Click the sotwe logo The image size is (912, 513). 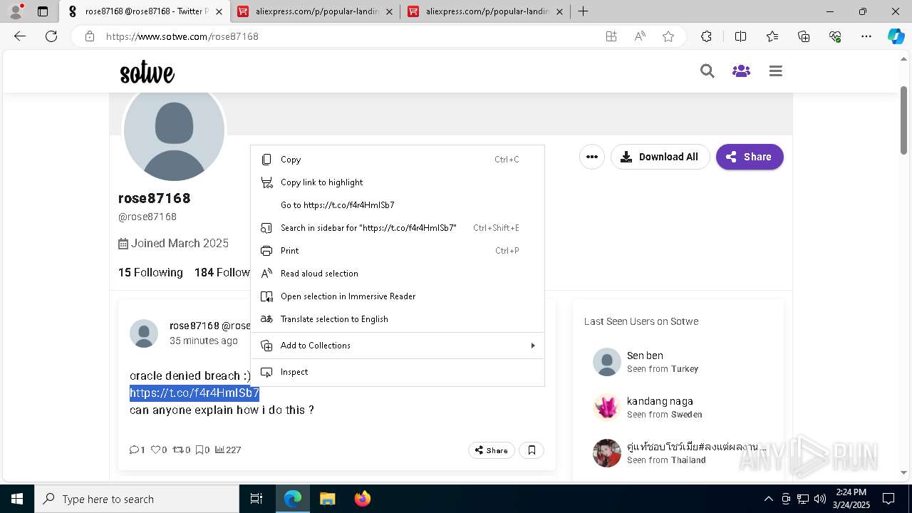click(x=147, y=72)
